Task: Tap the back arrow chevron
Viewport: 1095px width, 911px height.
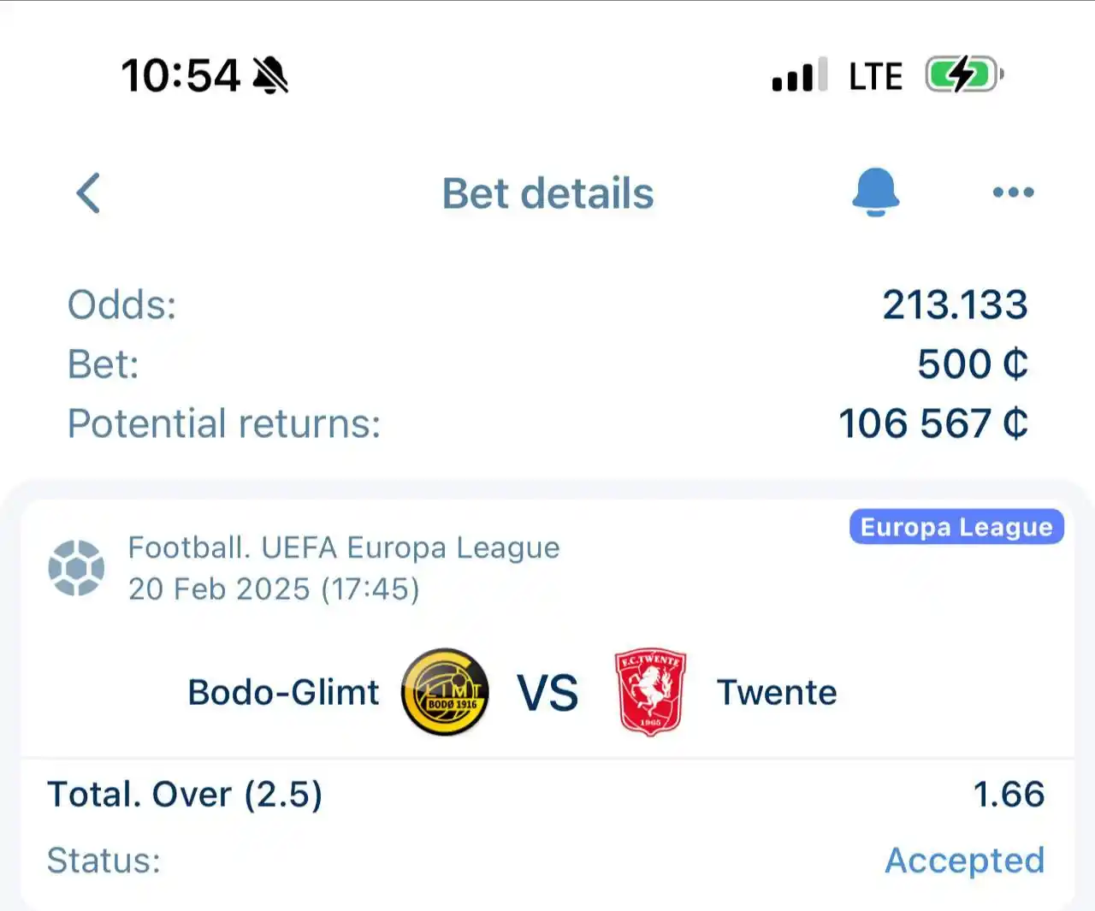Action: coord(89,193)
